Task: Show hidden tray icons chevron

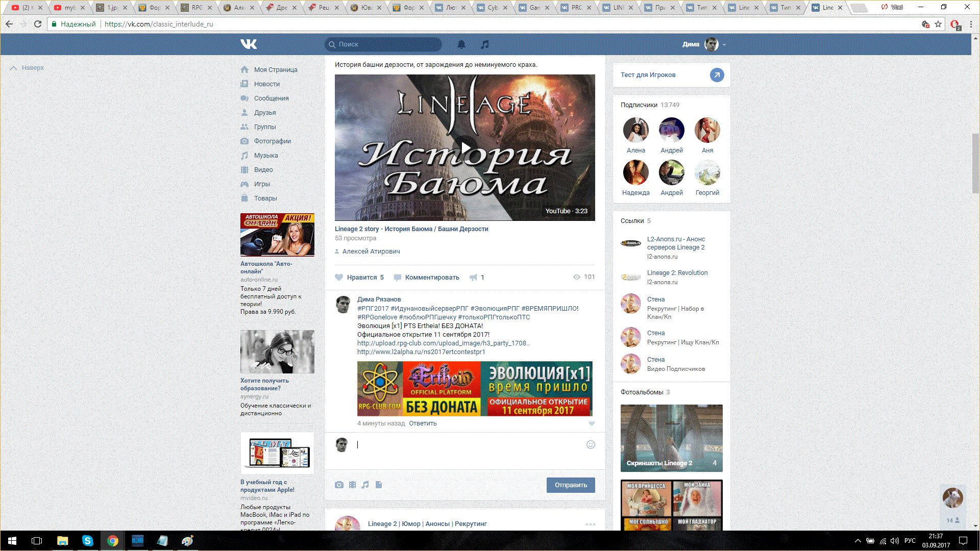Action: 857,541
